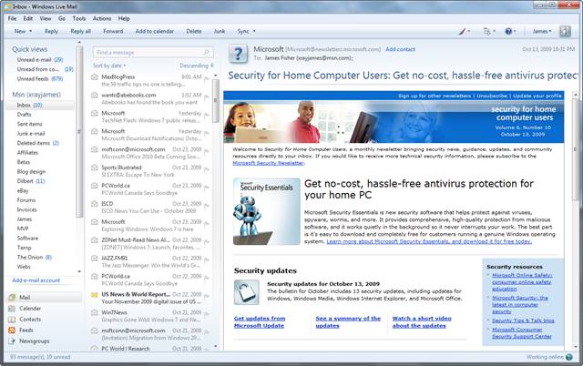This screenshot has height=366, width=583.
Task: Open the File menu
Action: point(12,18)
